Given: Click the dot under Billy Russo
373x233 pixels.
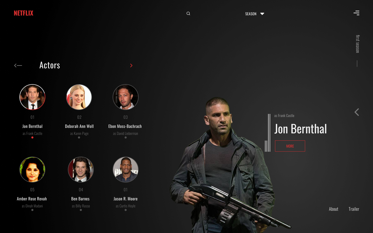Looking at the screenshot, I should pos(81,210).
